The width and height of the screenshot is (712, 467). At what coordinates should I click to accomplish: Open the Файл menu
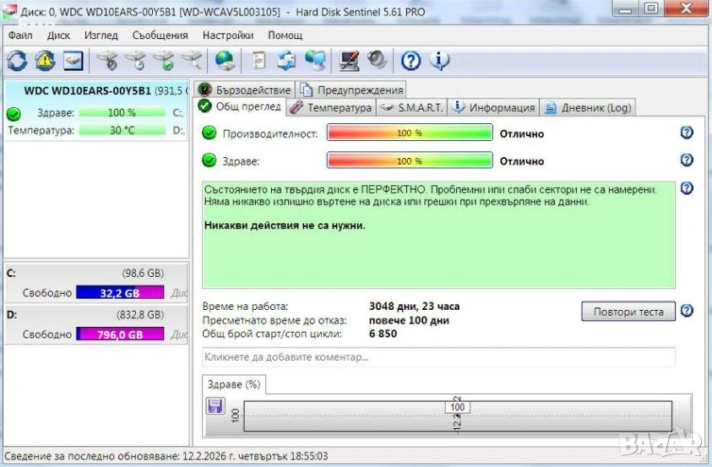coord(20,35)
